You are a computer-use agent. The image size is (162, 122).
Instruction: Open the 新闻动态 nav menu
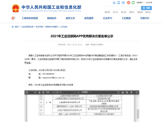click(x=52, y=18)
